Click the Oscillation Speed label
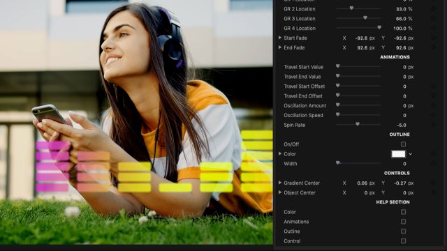Screen dimensions: 447x251 tap(303, 116)
